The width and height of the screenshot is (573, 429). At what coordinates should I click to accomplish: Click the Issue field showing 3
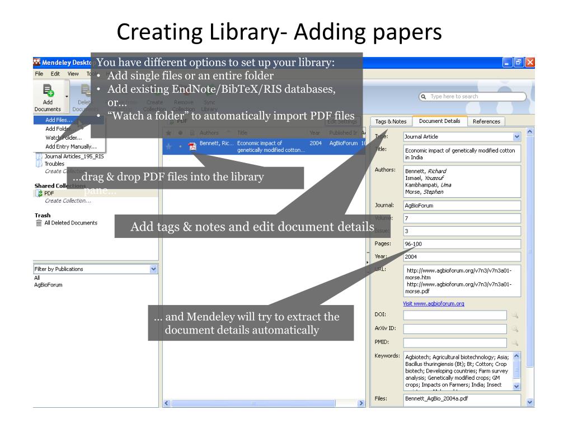point(462,231)
